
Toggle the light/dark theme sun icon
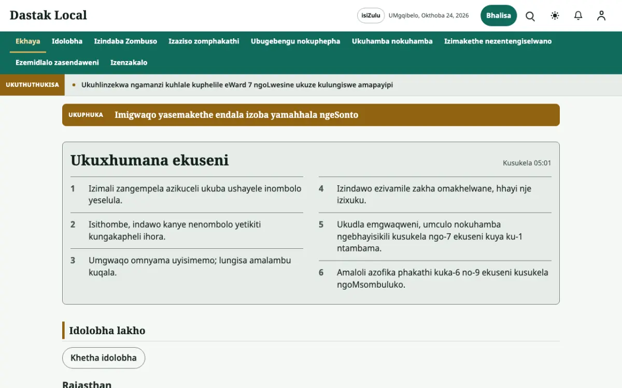555,16
